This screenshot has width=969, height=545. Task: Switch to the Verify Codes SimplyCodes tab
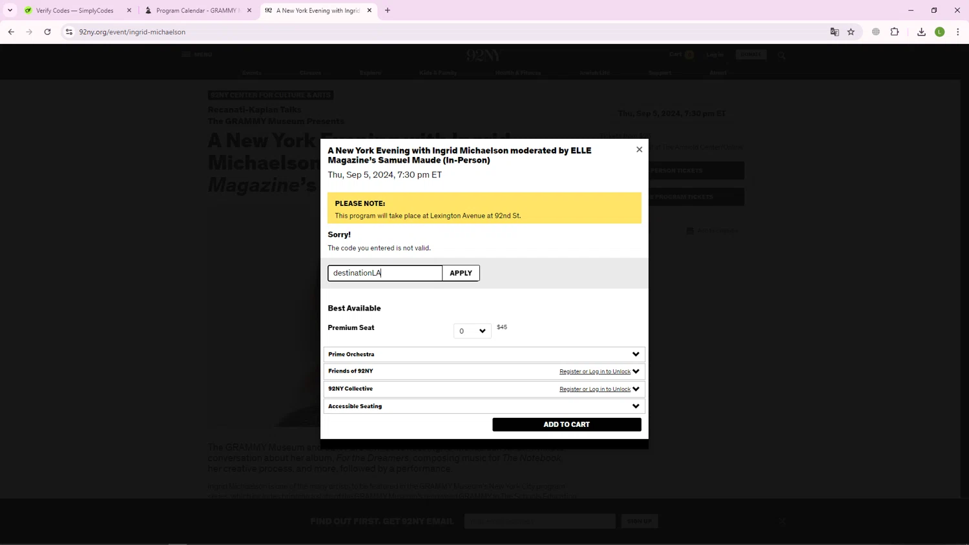pos(74,10)
